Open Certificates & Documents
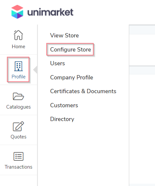This screenshot has height=186, width=155. [x=83, y=91]
